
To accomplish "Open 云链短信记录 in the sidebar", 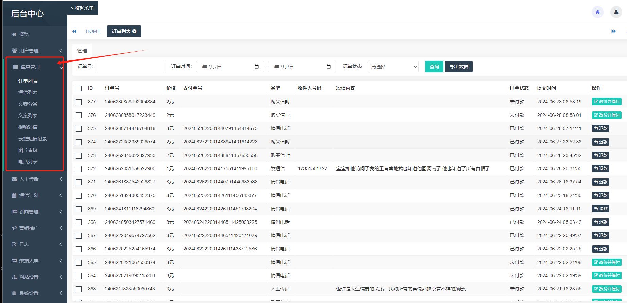I will pos(33,139).
